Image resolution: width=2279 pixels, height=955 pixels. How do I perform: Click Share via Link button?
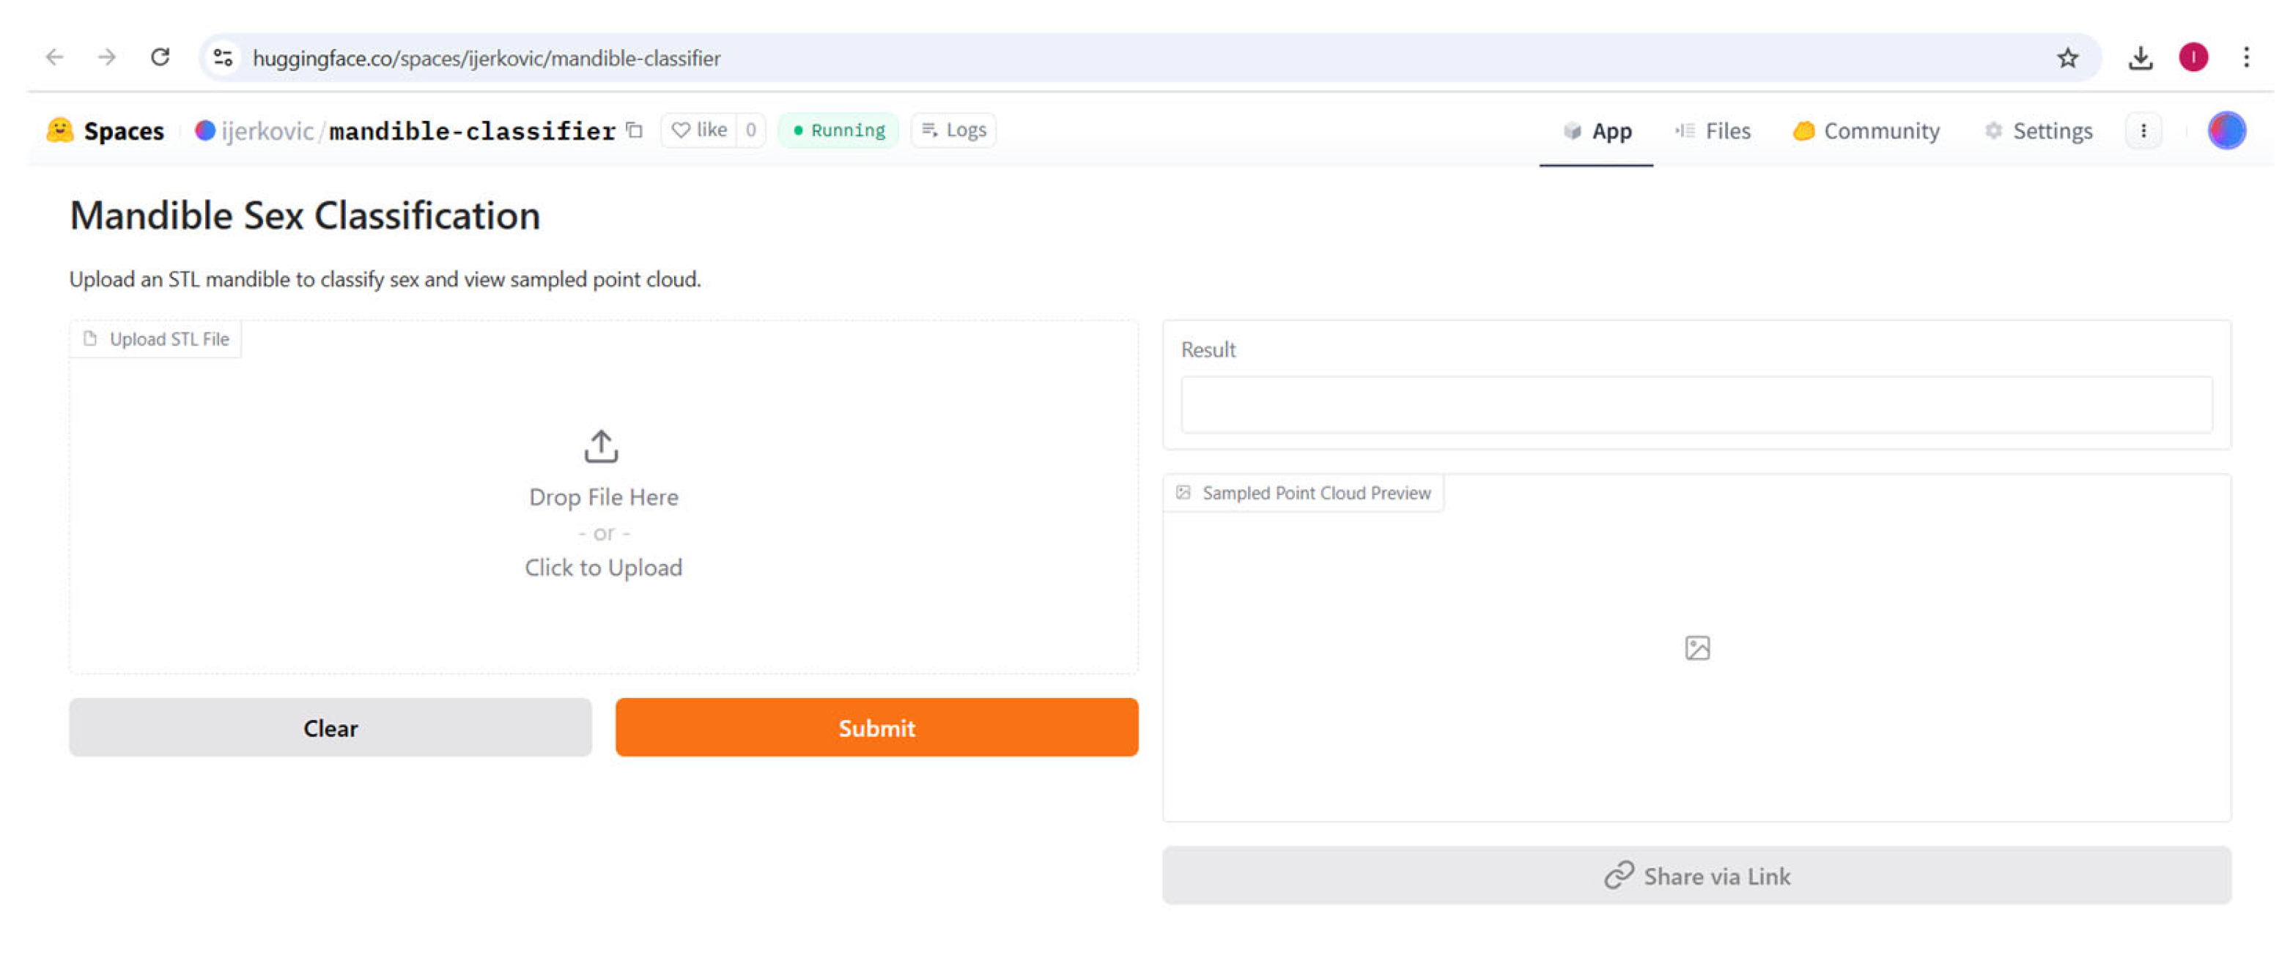point(1696,875)
